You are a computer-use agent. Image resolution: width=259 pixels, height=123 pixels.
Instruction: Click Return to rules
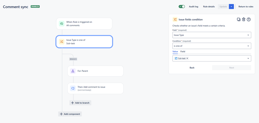[x=246, y=6]
